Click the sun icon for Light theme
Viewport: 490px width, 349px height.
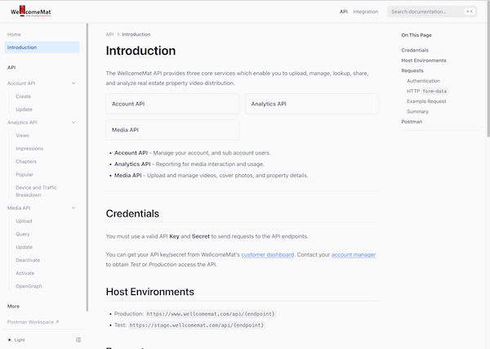tap(10, 339)
